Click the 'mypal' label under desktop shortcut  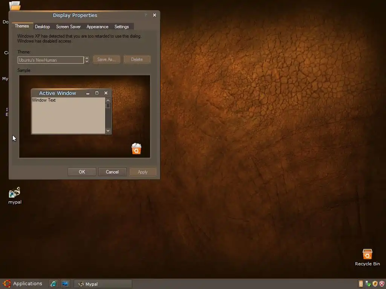[x=15, y=202]
